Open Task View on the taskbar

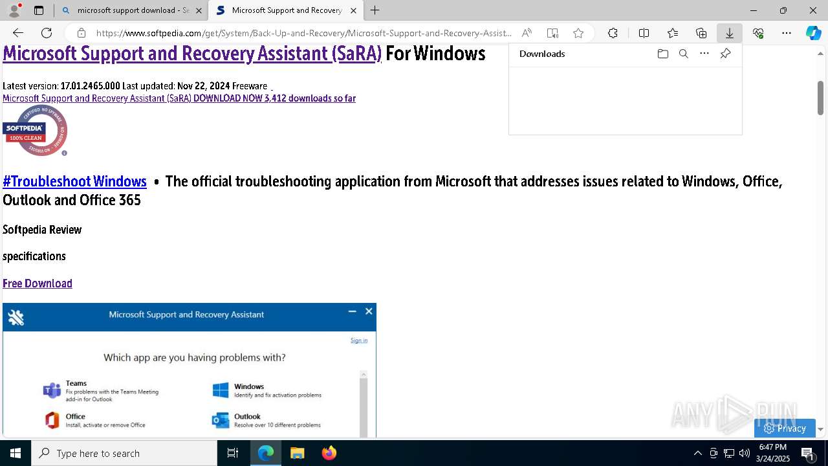click(x=233, y=453)
